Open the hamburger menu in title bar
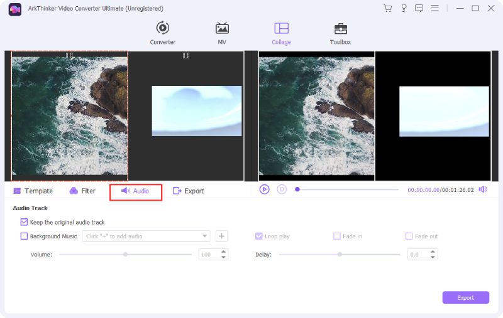This screenshot has height=318, width=503. (435, 8)
